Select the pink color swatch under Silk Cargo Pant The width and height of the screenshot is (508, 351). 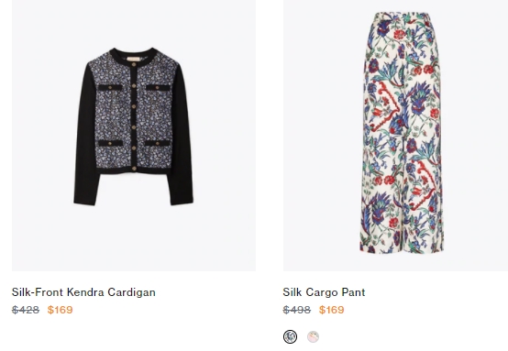[x=313, y=336]
